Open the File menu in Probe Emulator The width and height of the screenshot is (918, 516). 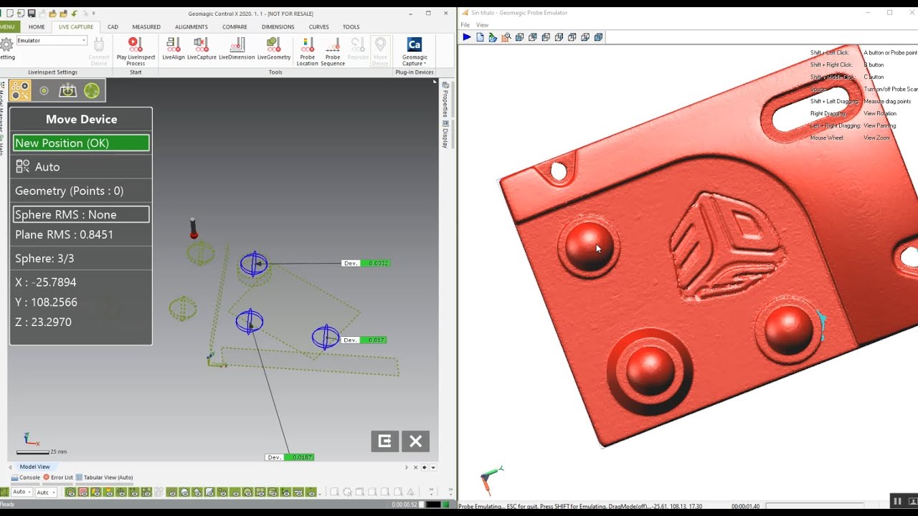(x=465, y=25)
